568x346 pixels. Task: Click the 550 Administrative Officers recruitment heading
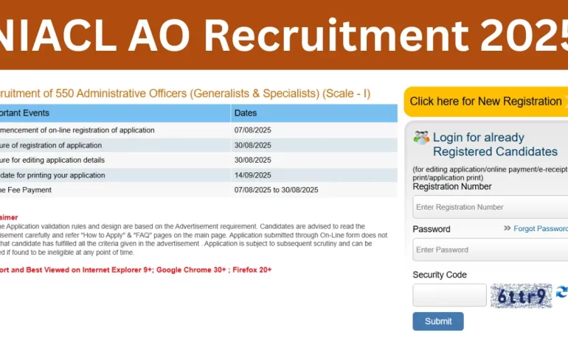tap(184, 93)
